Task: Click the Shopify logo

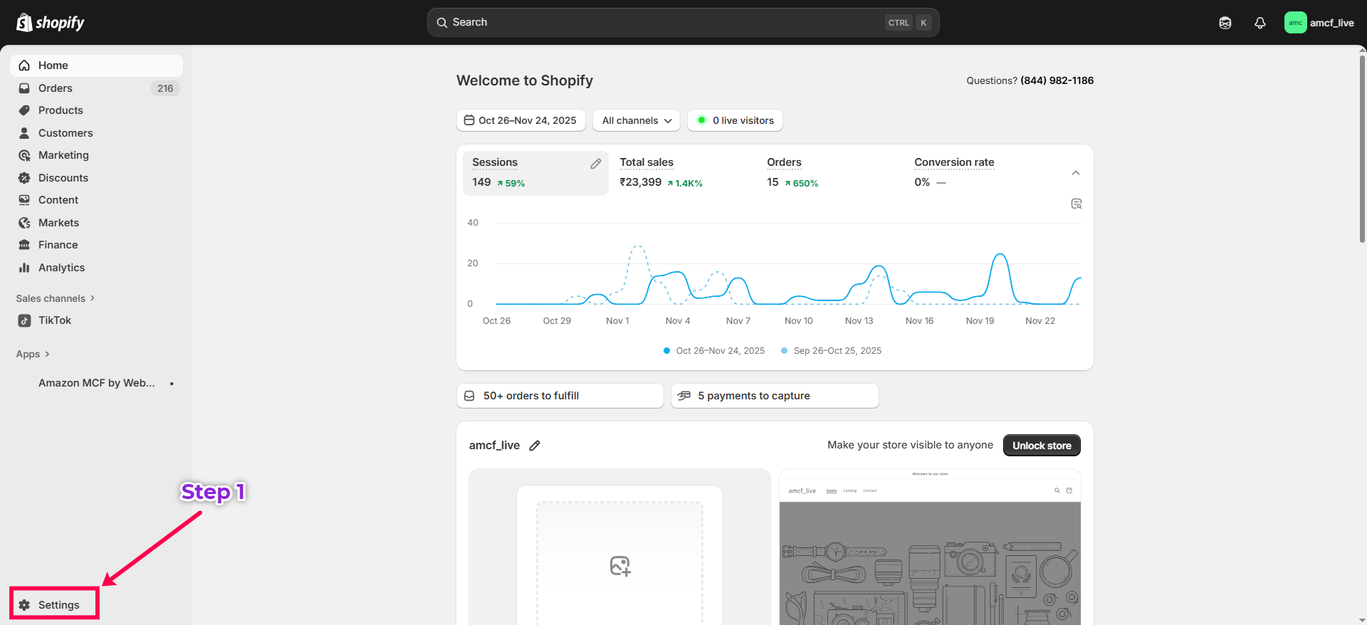Action: [50, 23]
